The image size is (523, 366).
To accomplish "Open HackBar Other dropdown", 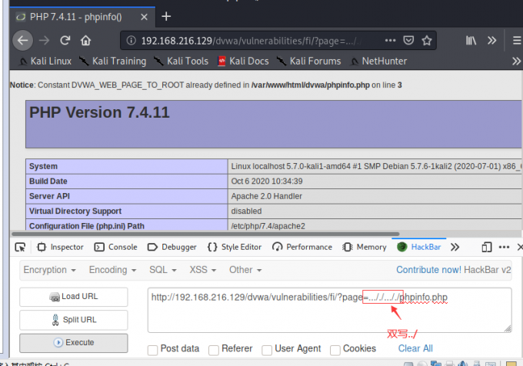I will tap(245, 270).
